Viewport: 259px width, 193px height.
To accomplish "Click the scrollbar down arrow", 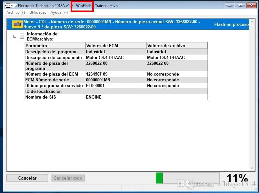I will (x=252, y=168).
